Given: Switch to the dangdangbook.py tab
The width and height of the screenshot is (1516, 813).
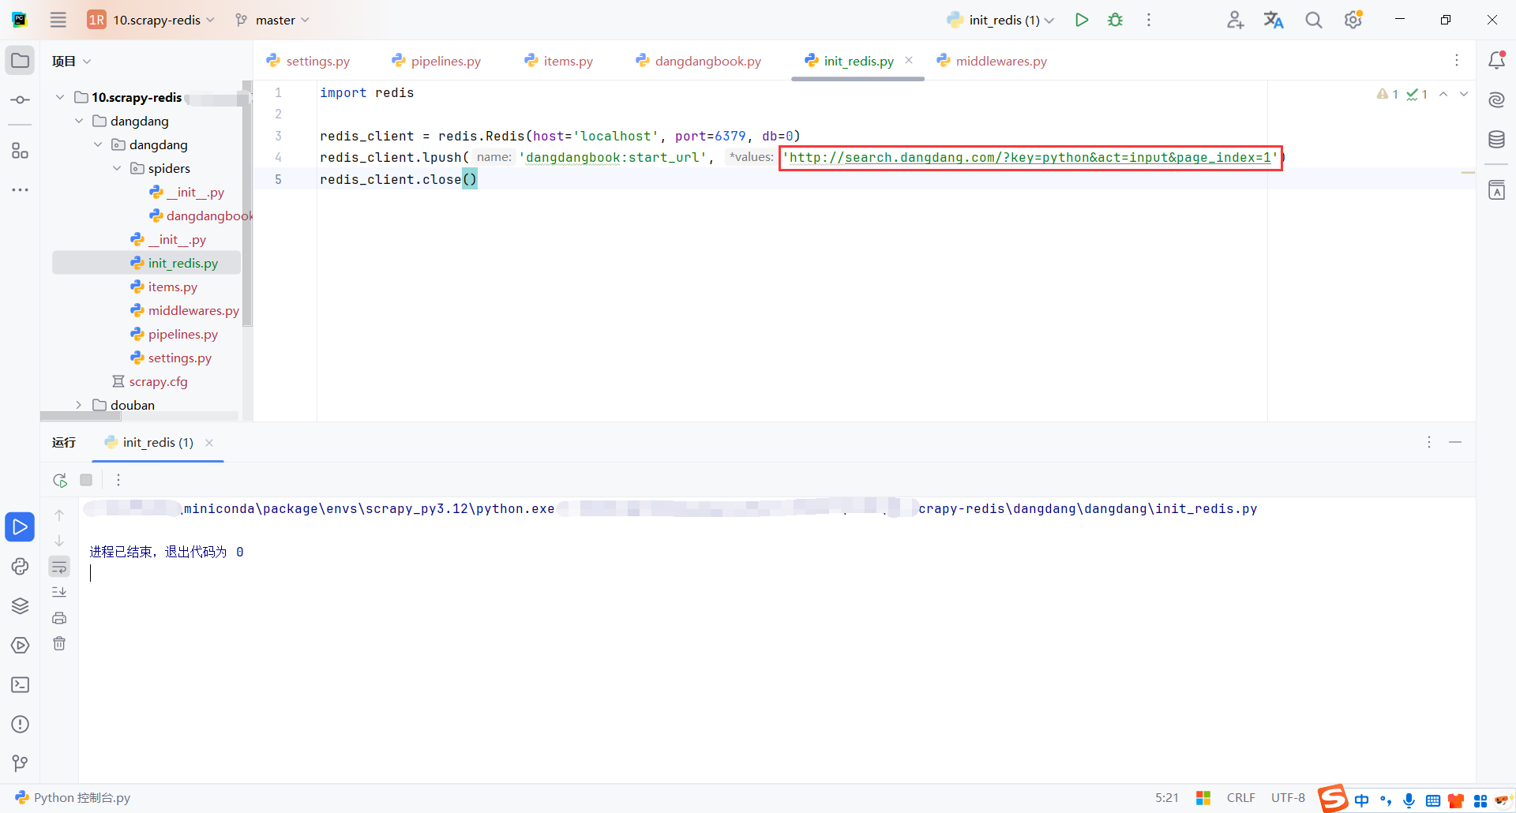Looking at the screenshot, I should pyautogui.click(x=700, y=61).
